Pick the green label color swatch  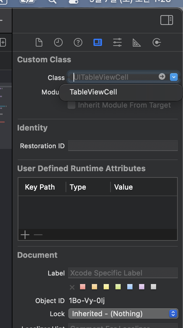[x=118, y=287]
